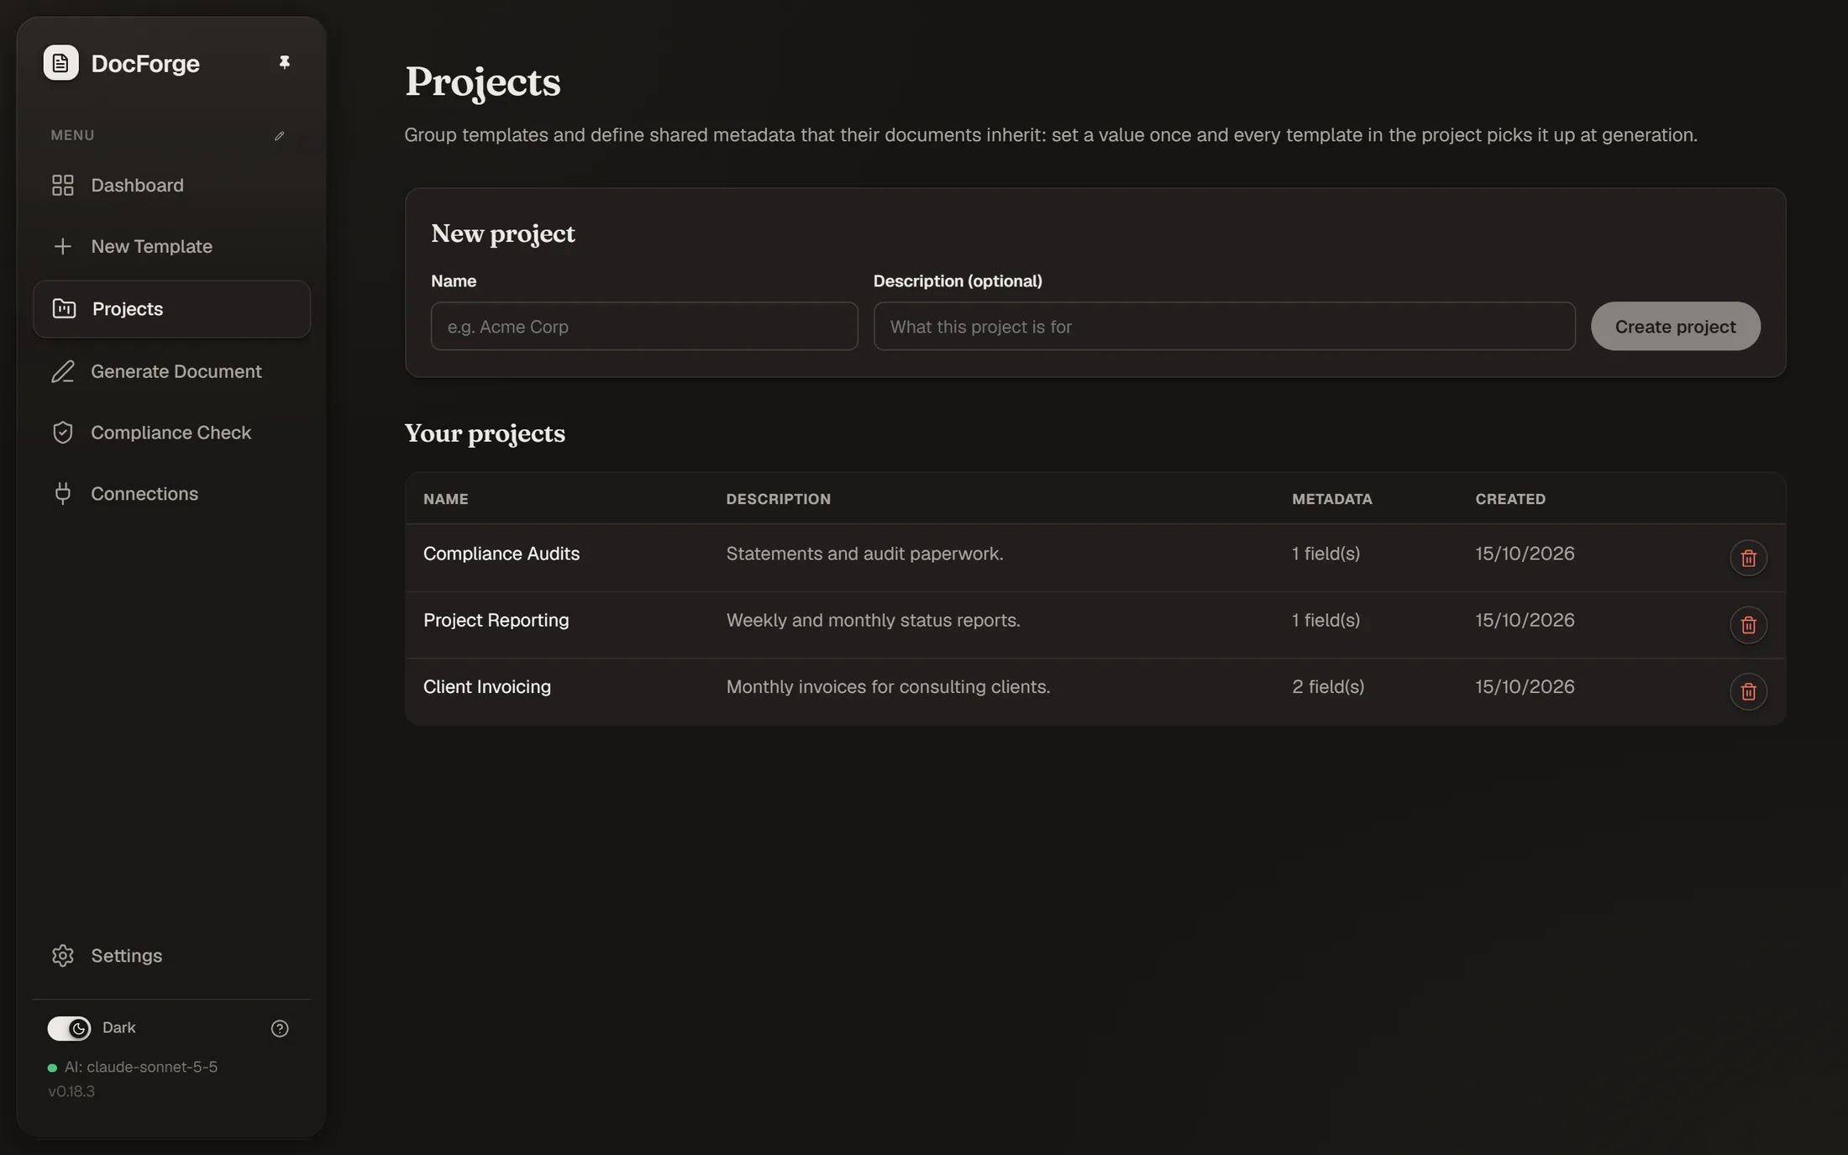Open the Compliance Audits project row
The height and width of the screenshot is (1155, 1848).
[1095, 558]
